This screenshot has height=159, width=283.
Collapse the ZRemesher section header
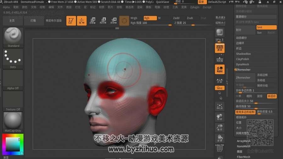point(243,69)
